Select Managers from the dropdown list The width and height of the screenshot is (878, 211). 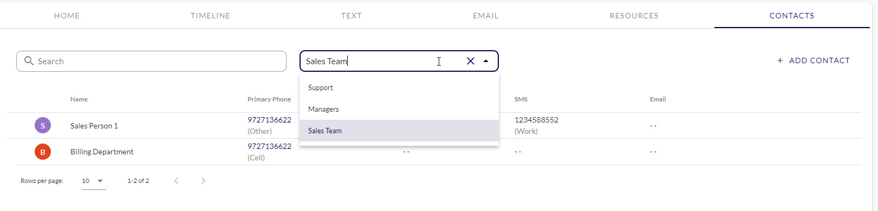(x=399, y=109)
